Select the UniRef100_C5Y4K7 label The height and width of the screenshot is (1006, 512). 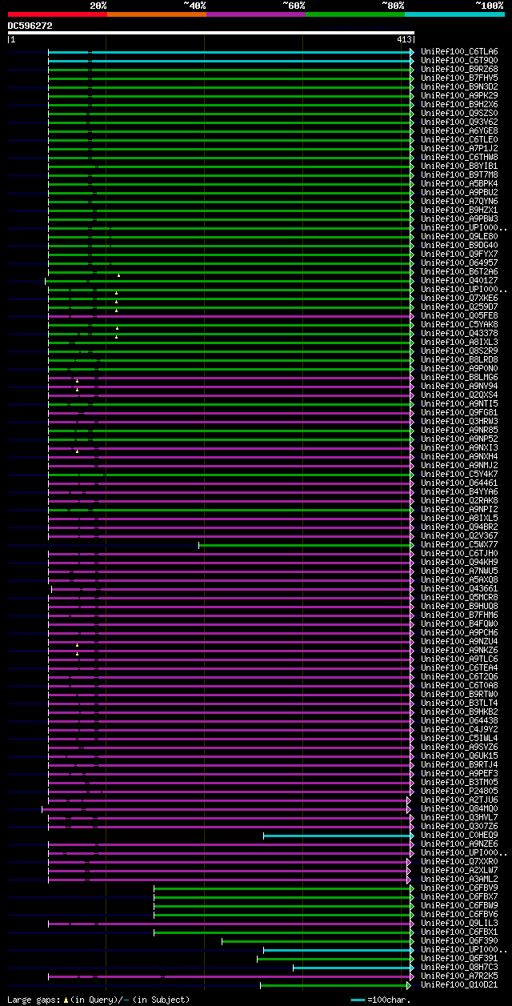tap(459, 474)
